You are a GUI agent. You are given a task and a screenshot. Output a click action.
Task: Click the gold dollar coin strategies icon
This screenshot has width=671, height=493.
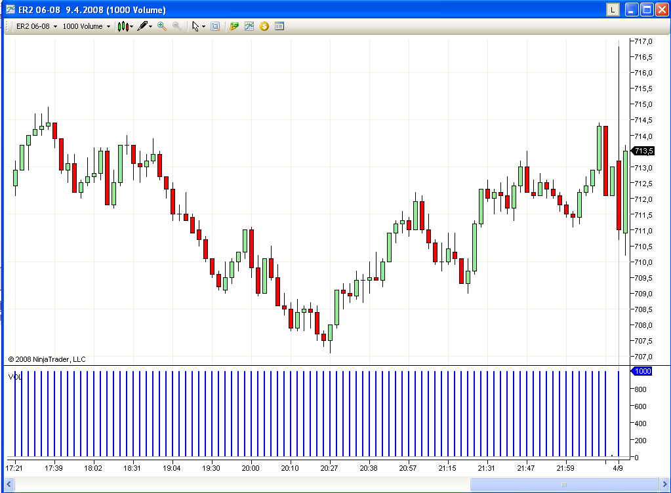pyautogui.click(x=264, y=26)
